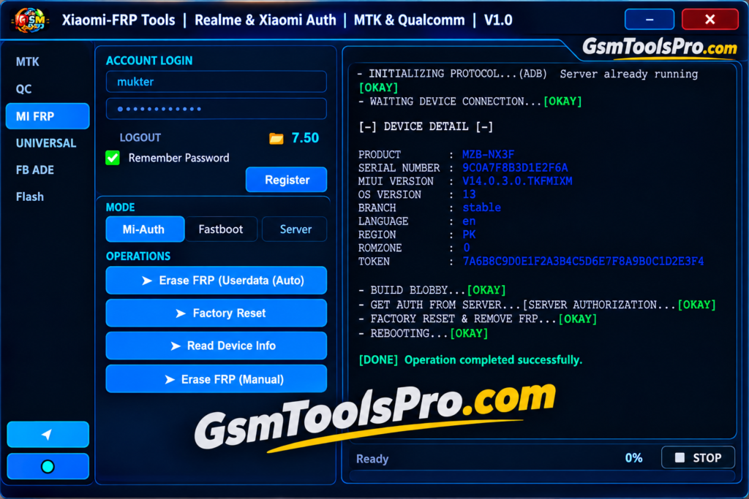
Task: Run Erase FRP (Manual) operation
Action: (x=217, y=378)
